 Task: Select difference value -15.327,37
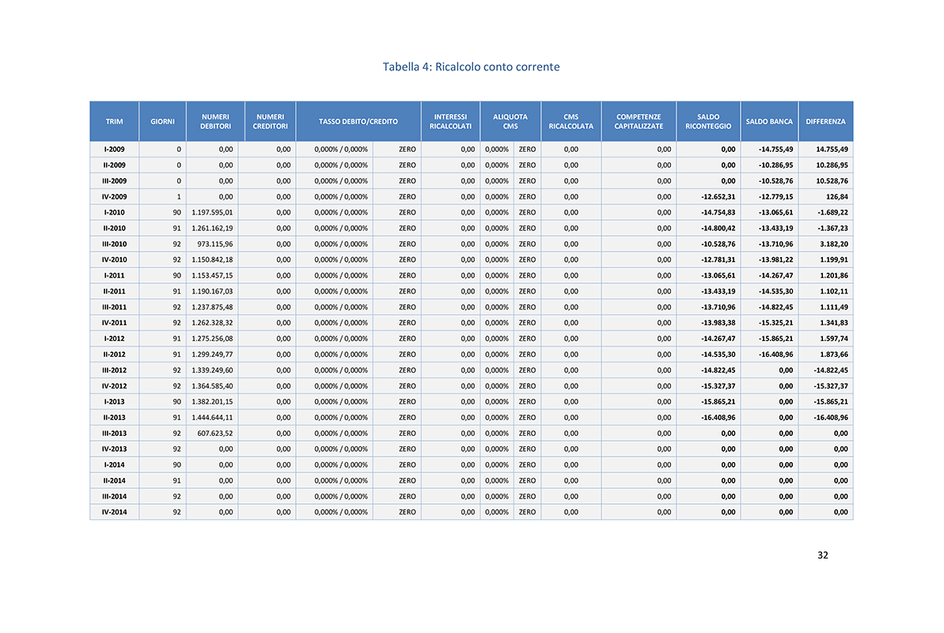(x=831, y=386)
